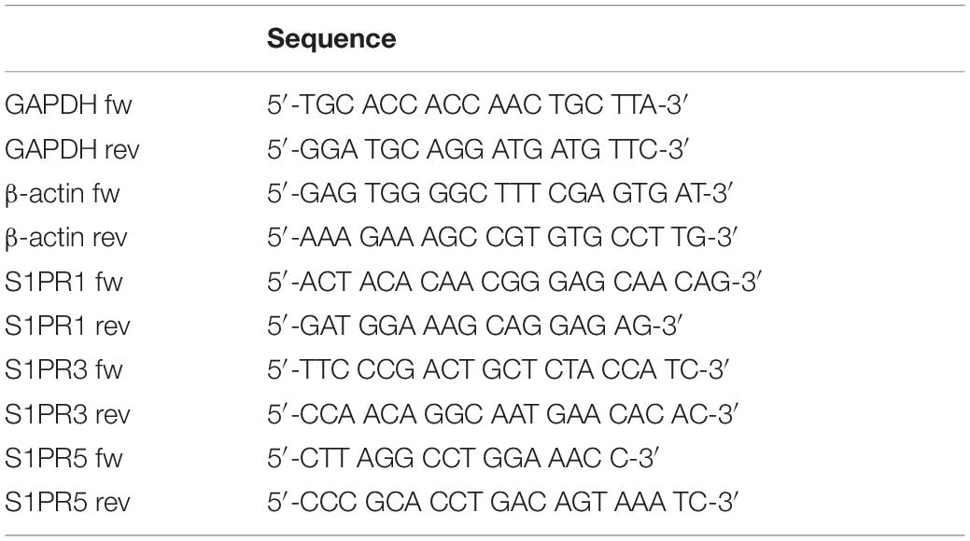The width and height of the screenshot is (970, 541).
Task: Select the S1PR1 fw row label
Action: [x=63, y=282]
